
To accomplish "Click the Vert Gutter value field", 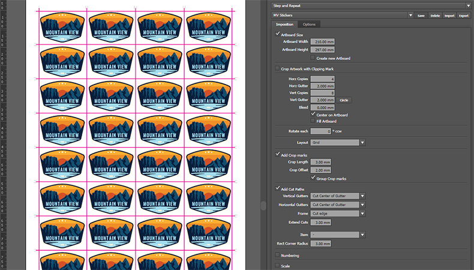I will 323,100.
